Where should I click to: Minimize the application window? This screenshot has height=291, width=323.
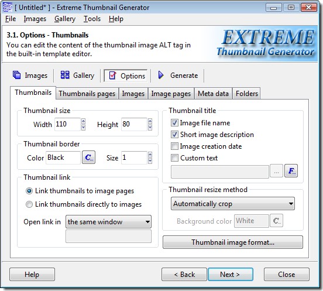(274, 8)
